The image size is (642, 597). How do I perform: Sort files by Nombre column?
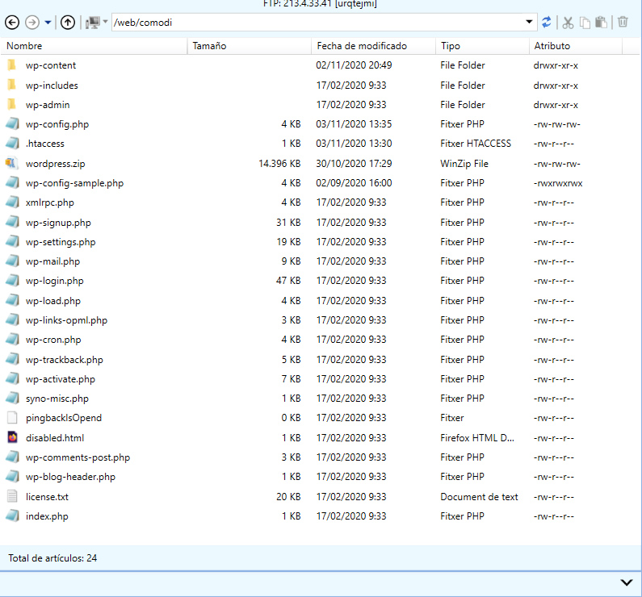point(24,46)
